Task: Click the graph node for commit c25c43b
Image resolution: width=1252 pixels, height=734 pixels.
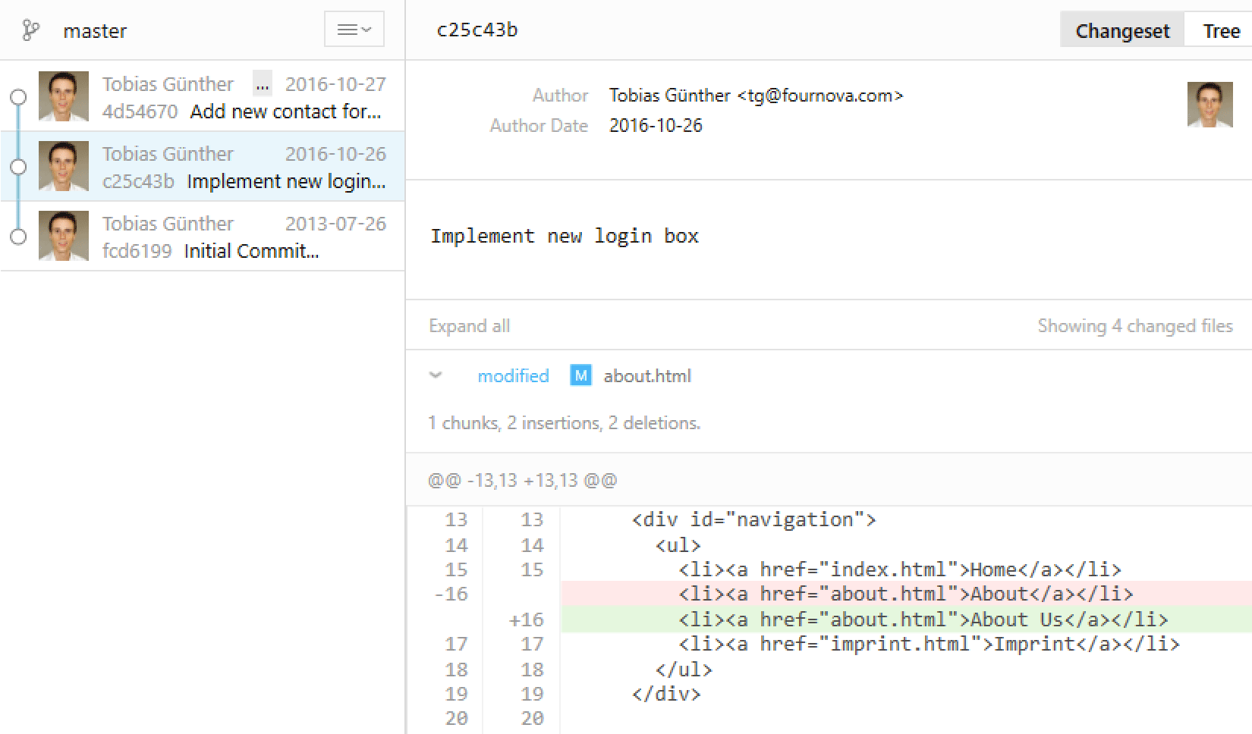Action: (18, 167)
